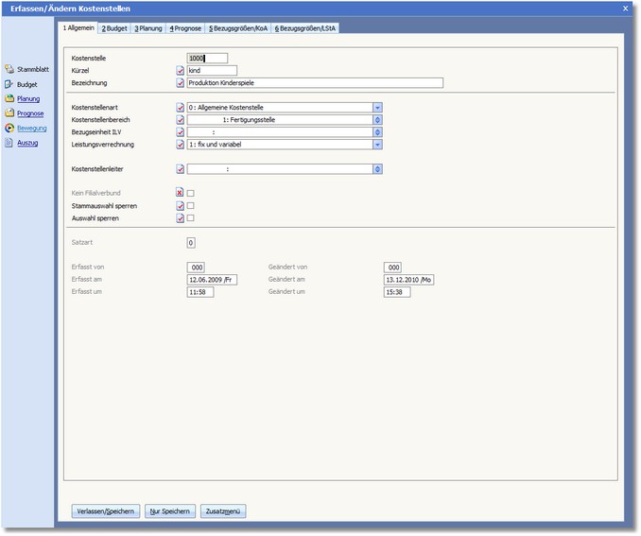Select the Planung folder icon
Image resolution: width=641 pixels, height=536 pixels.
[9, 98]
